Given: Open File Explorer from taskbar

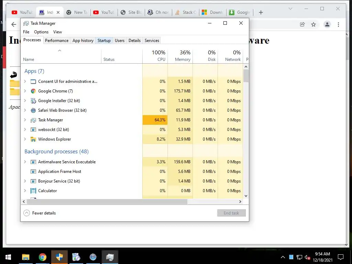Looking at the screenshot, I should point(25,257).
